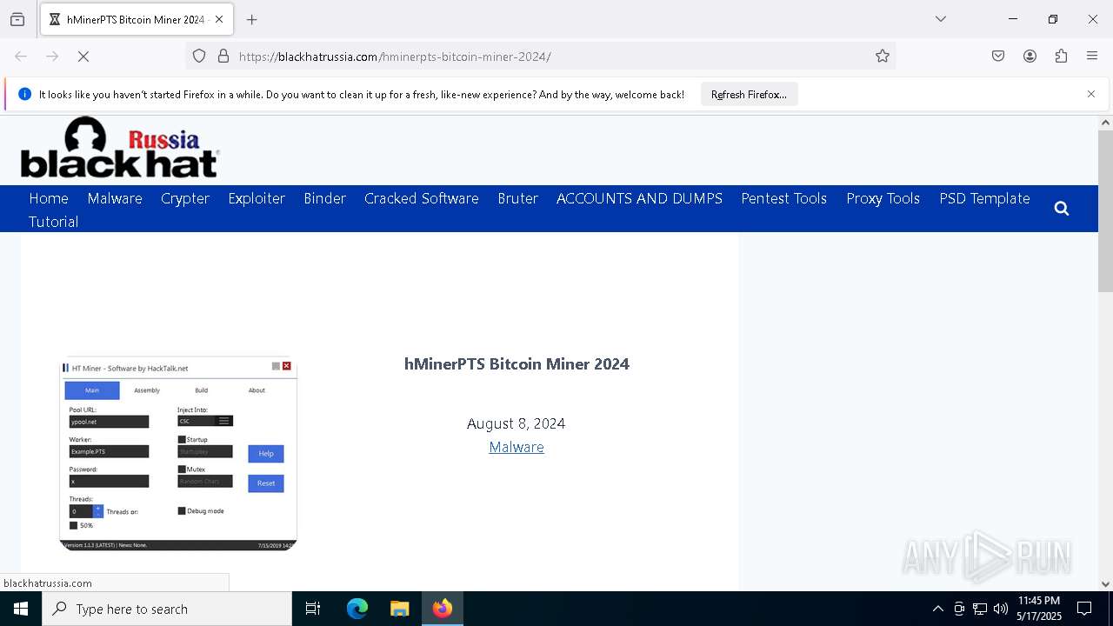Open Task View on the taskbar
1113x626 pixels.
point(313,609)
